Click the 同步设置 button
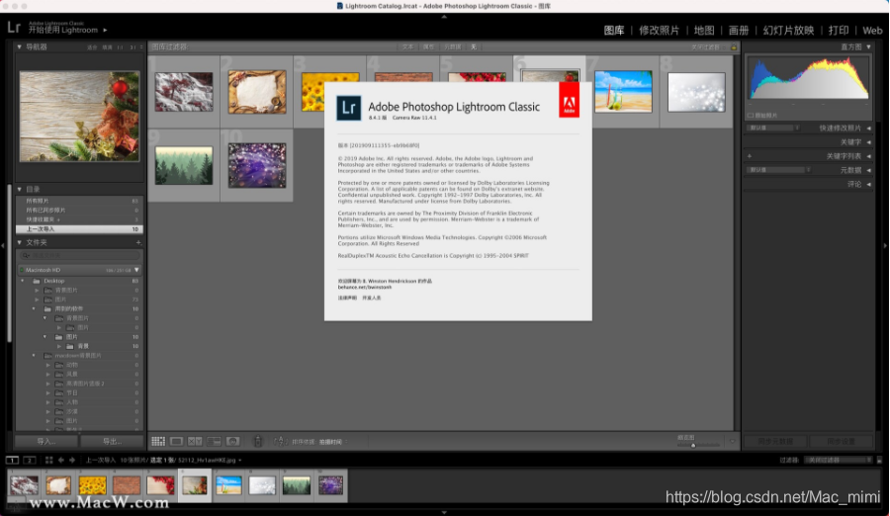 point(842,442)
